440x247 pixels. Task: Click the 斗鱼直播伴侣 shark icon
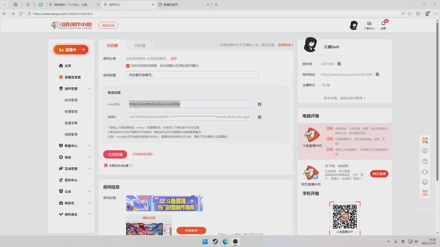pyautogui.click(x=312, y=135)
